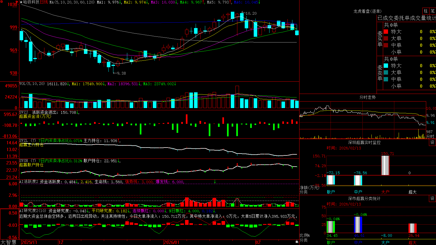Click the 超赢散户持仓 label
Image resolution: width=436 pixels, height=245 pixels.
(x=31, y=165)
